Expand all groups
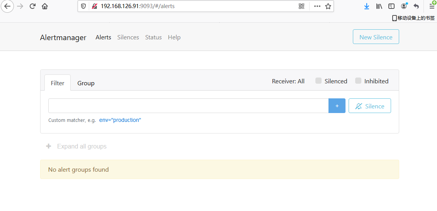Image resolution: width=437 pixels, height=211 pixels. (x=82, y=147)
